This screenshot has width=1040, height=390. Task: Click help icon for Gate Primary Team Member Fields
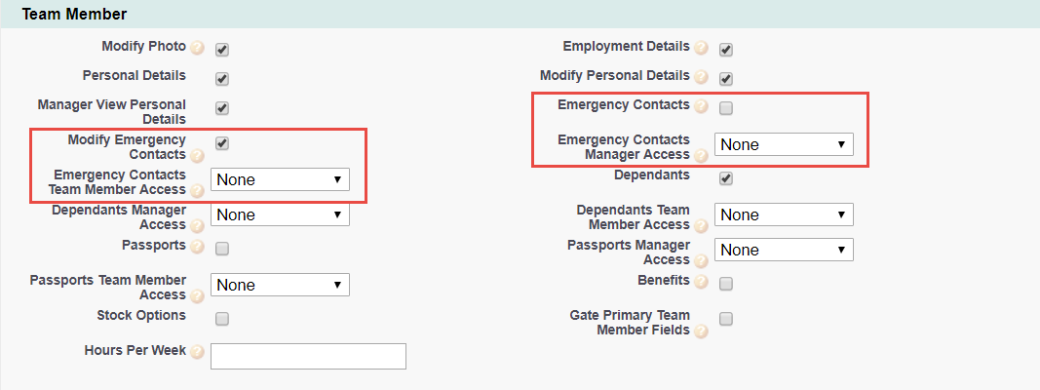(701, 331)
